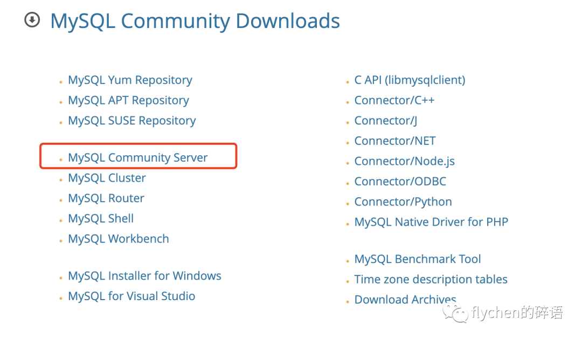The image size is (582, 340).
Task: Open the Connector/J link
Action: click(386, 121)
